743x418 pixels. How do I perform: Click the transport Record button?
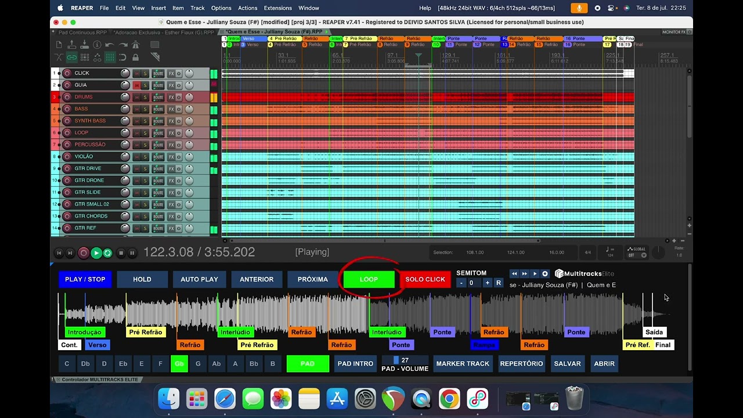click(84, 253)
